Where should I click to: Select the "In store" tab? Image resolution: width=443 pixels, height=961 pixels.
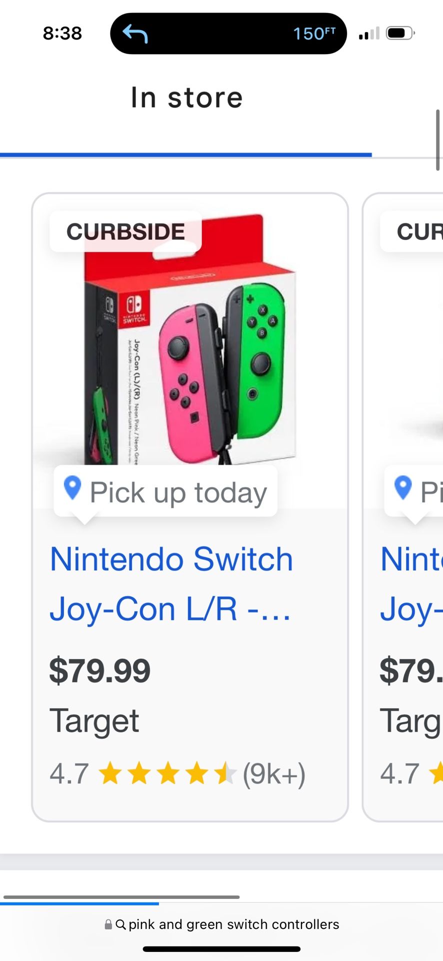[x=186, y=98]
